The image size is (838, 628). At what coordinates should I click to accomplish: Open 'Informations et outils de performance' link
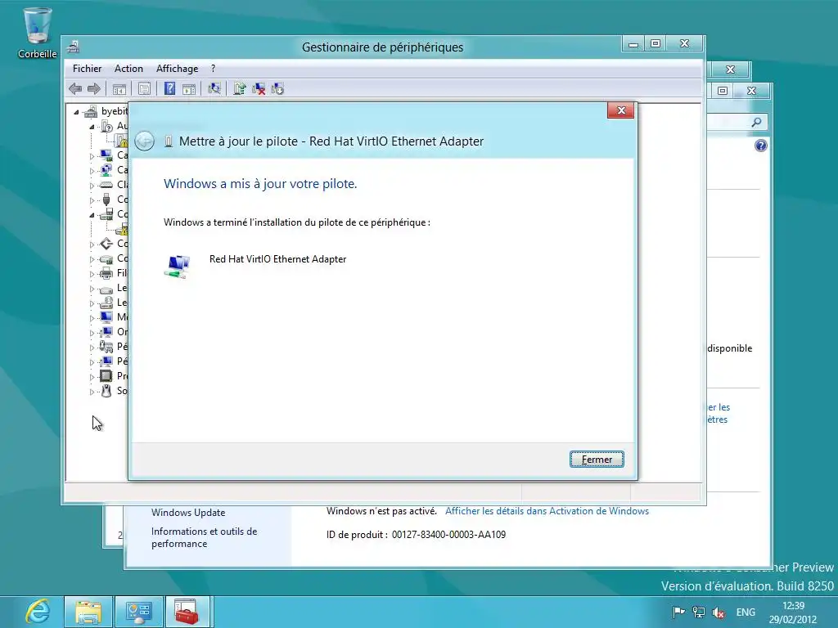tap(204, 537)
